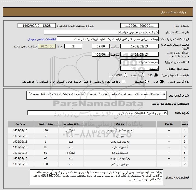Screen dimensions: 196x190
Task: Click the اطلاعات کالاهای مورد نیاز heading
Action: (170, 104)
